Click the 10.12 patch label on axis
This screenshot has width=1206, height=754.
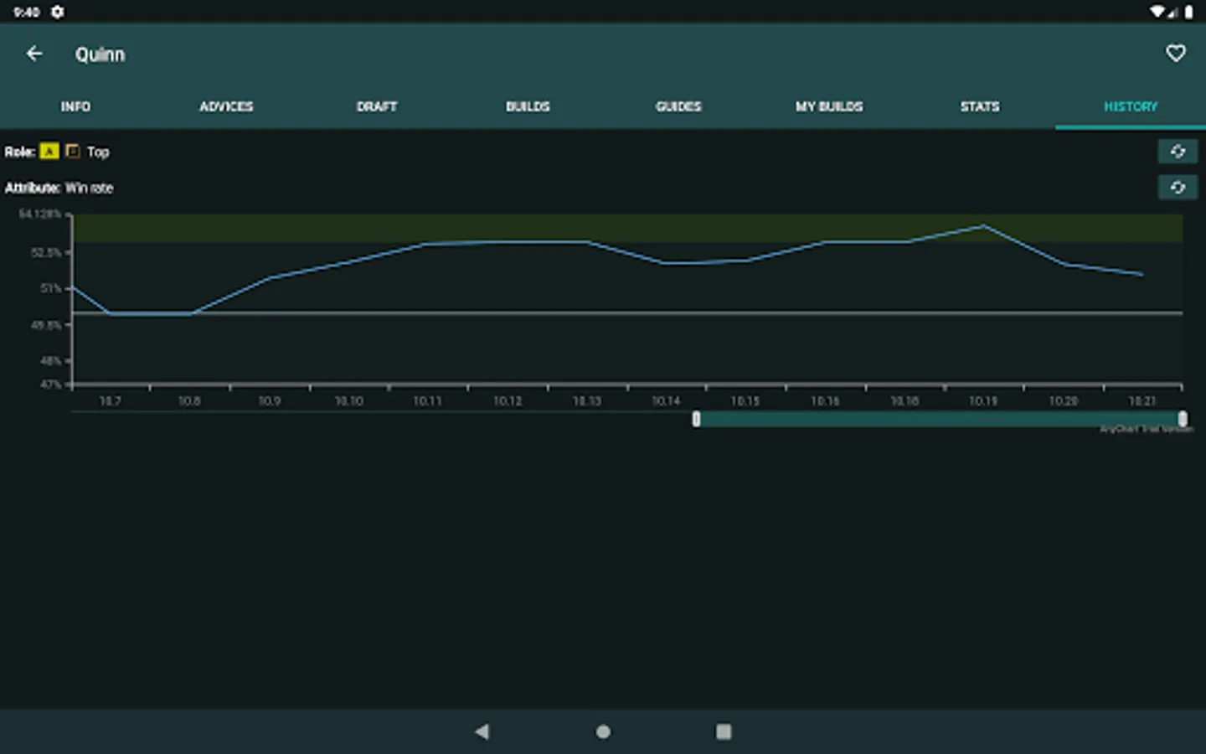(x=507, y=401)
